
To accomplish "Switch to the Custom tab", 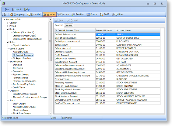I will (x=68, y=25).
